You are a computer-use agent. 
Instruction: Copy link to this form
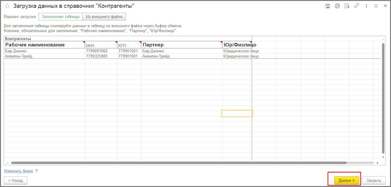tap(356, 6)
